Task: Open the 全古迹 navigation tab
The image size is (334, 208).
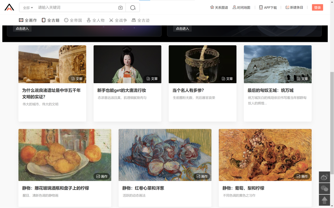Action: point(141,20)
